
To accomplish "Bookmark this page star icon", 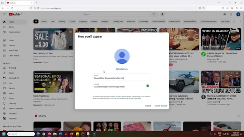I will coord(203,8).
